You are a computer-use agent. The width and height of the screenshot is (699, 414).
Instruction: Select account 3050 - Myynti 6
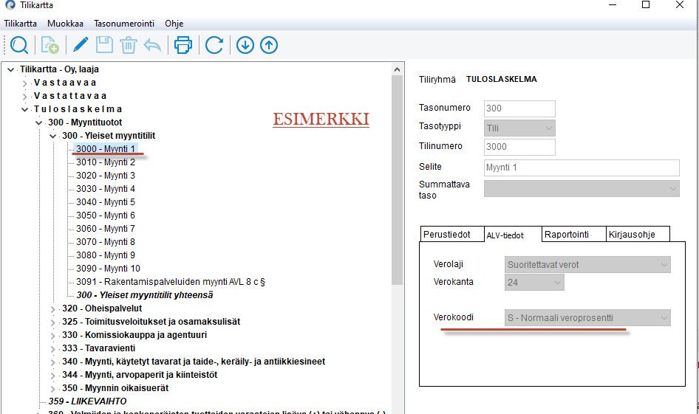point(105,215)
